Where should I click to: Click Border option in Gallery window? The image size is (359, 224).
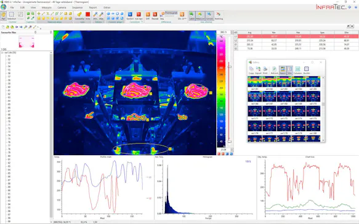[x=306, y=70]
